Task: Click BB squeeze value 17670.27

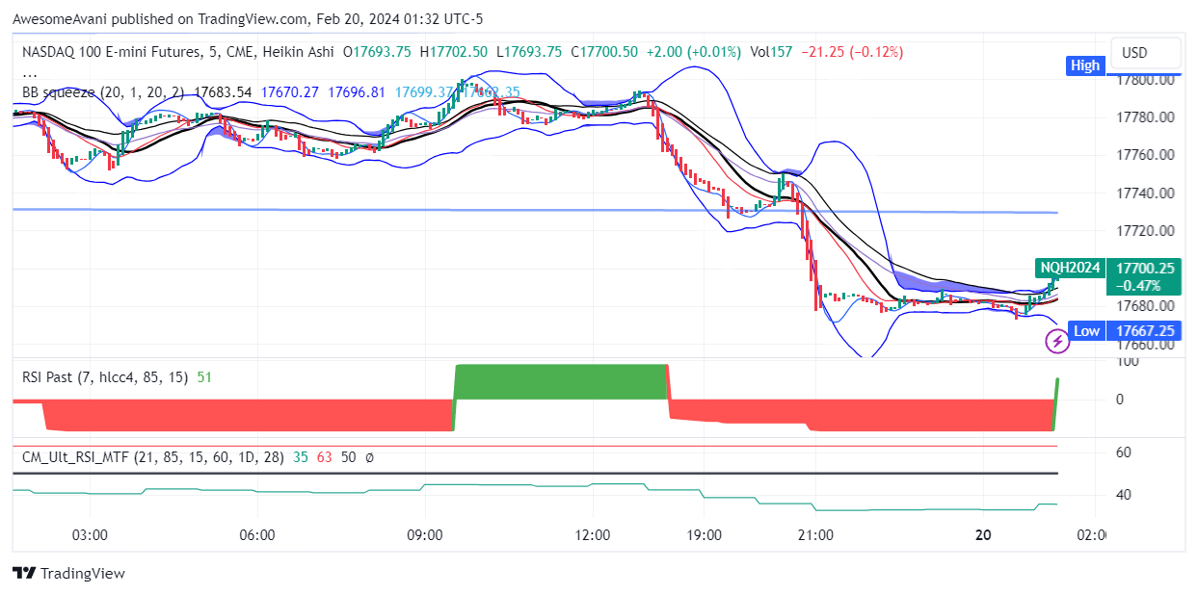Action: (289, 92)
